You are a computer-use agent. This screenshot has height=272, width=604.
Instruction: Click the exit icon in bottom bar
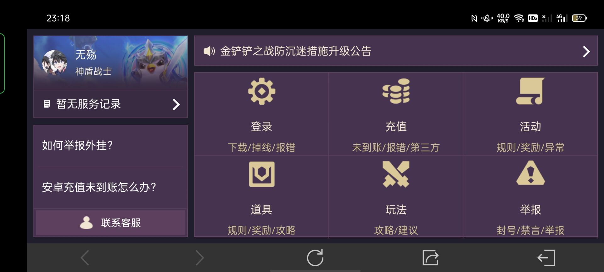point(546,258)
